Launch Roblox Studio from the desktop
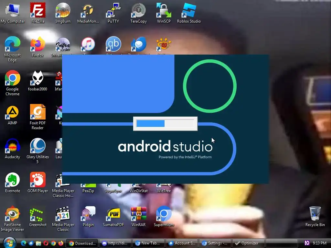This screenshot has width=331, height=248. [189, 13]
